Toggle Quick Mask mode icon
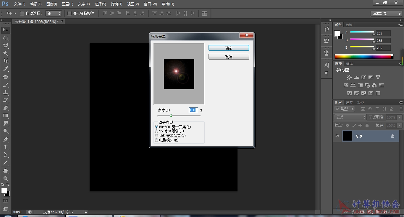This screenshot has width=404, height=217. [x=6, y=201]
